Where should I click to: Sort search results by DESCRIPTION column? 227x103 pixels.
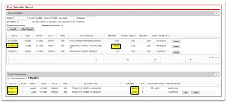(x=86, y=36)
